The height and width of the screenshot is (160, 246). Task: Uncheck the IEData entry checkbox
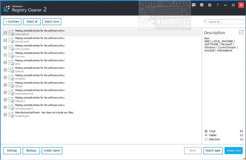[x=5, y=85]
